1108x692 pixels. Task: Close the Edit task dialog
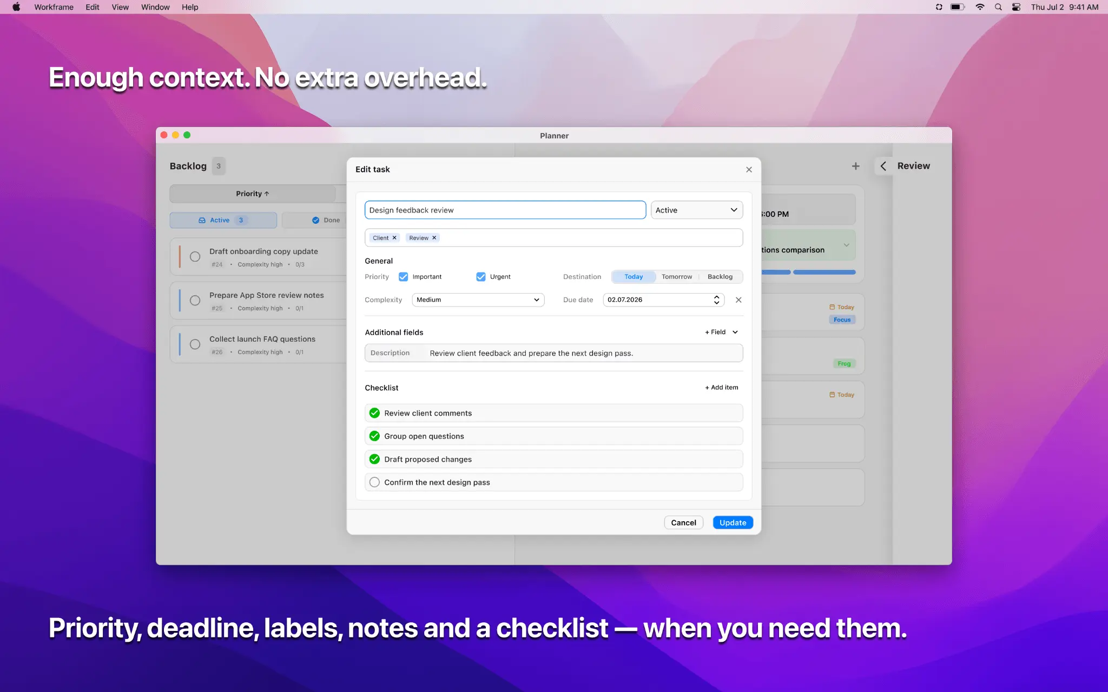(x=749, y=170)
